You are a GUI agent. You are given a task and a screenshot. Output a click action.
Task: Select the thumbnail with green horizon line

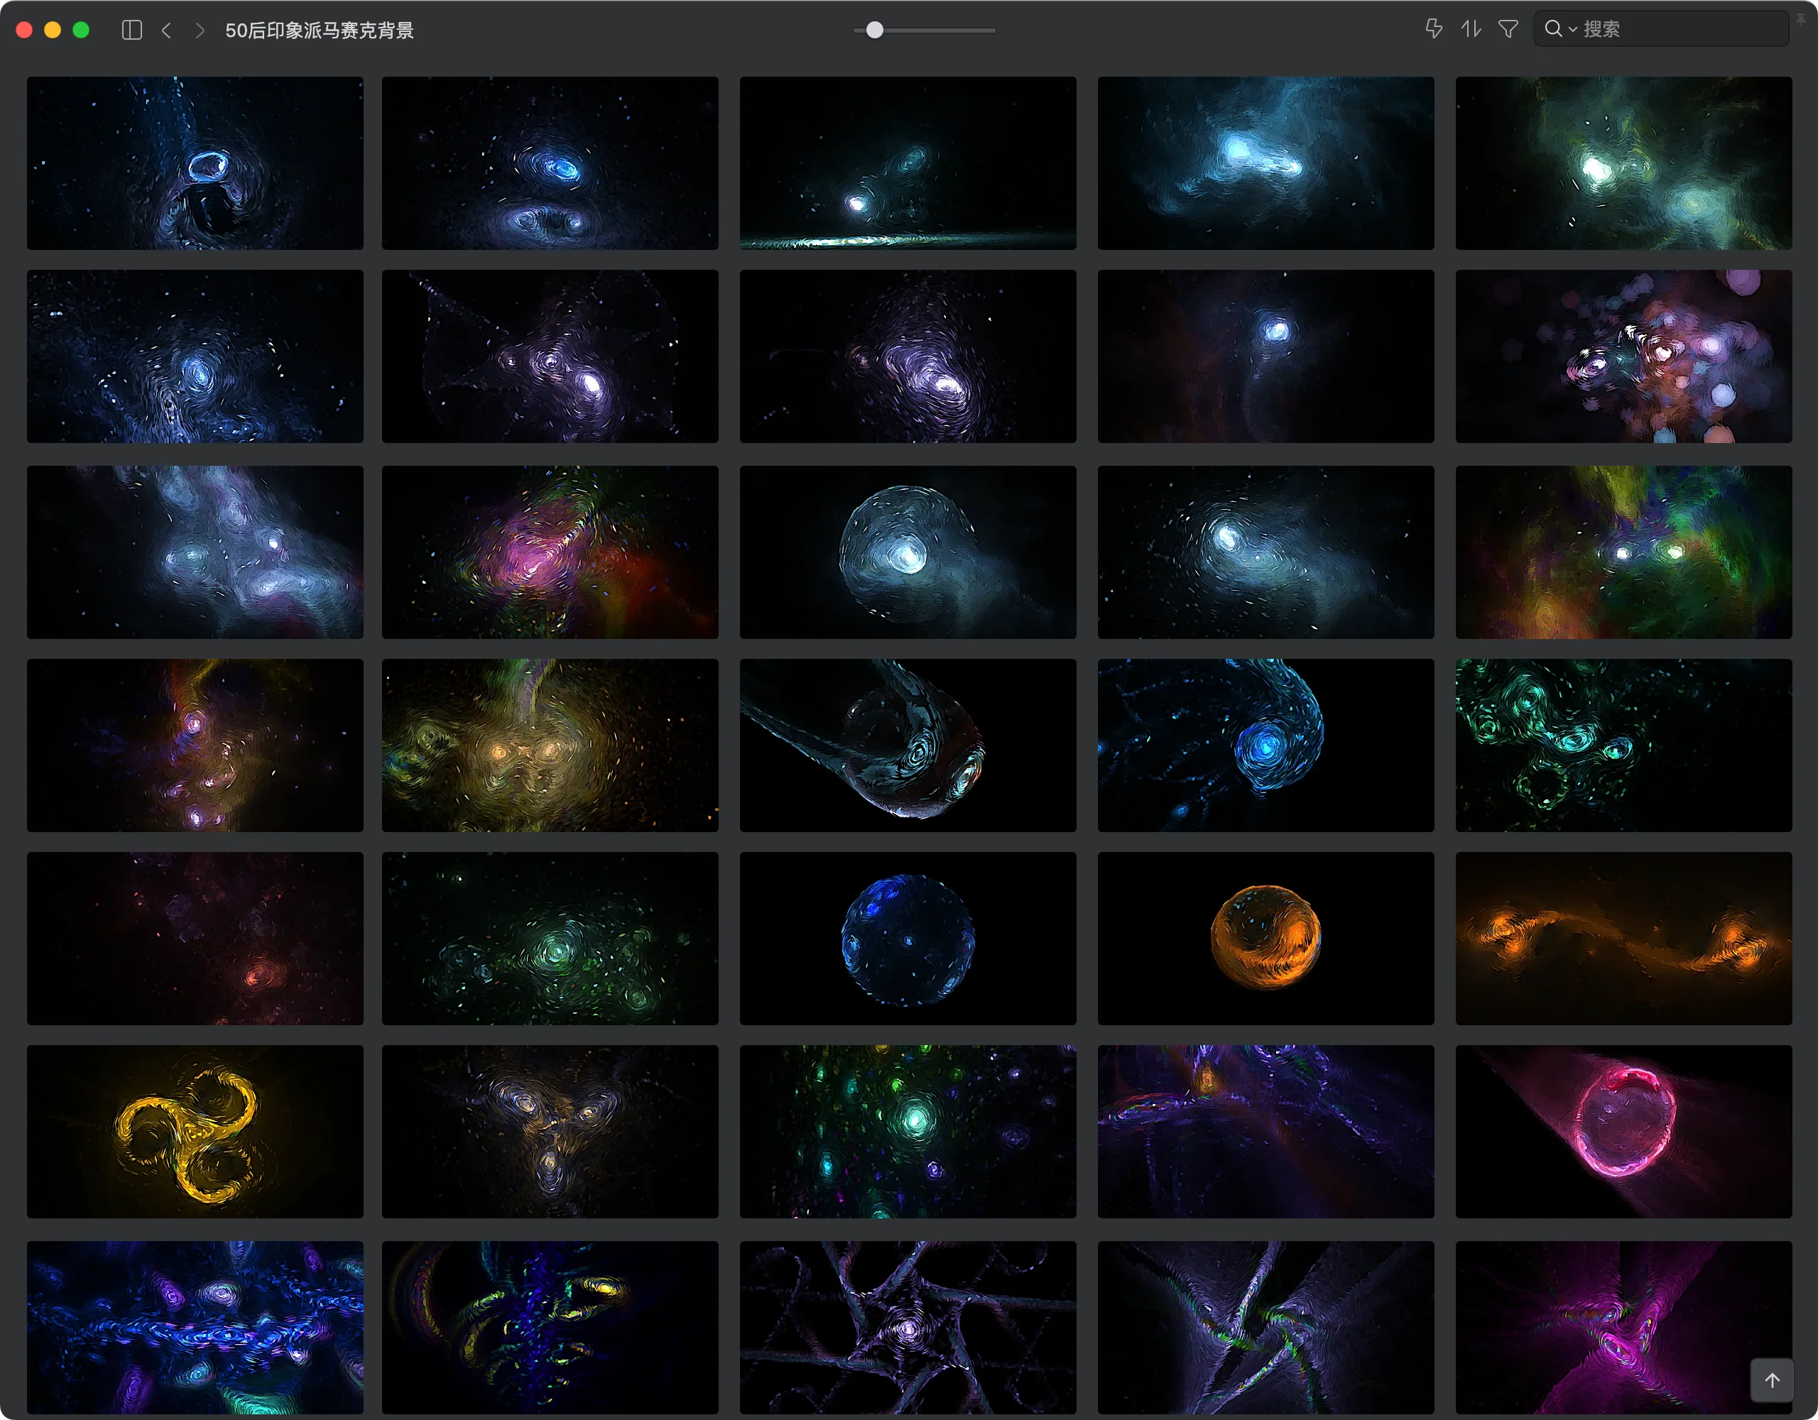(x=908, y=163)
